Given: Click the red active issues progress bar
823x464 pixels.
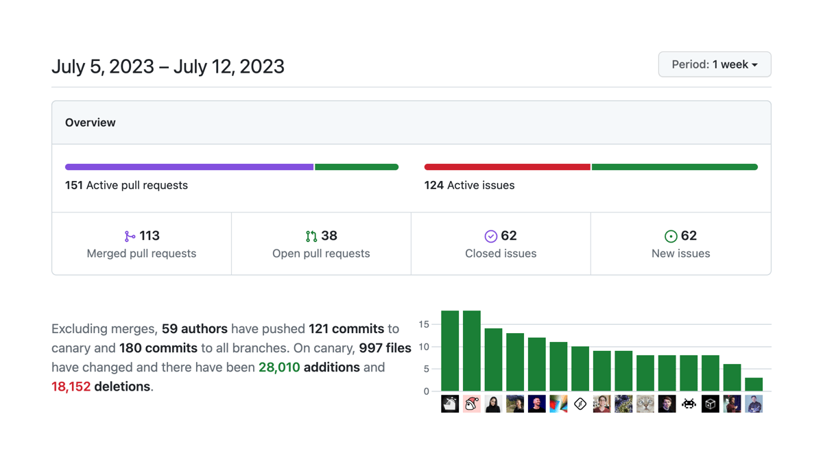Looking at the screenshot, I should pos(507,167).
